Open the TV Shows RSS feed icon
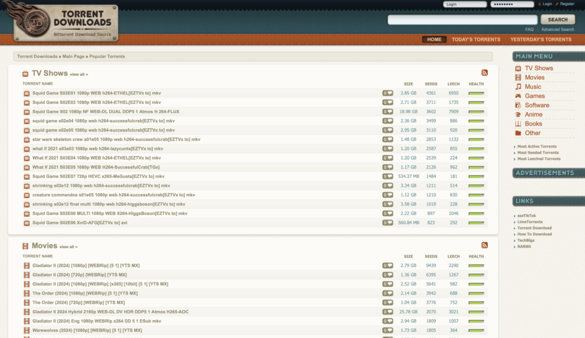 (484, 73)
